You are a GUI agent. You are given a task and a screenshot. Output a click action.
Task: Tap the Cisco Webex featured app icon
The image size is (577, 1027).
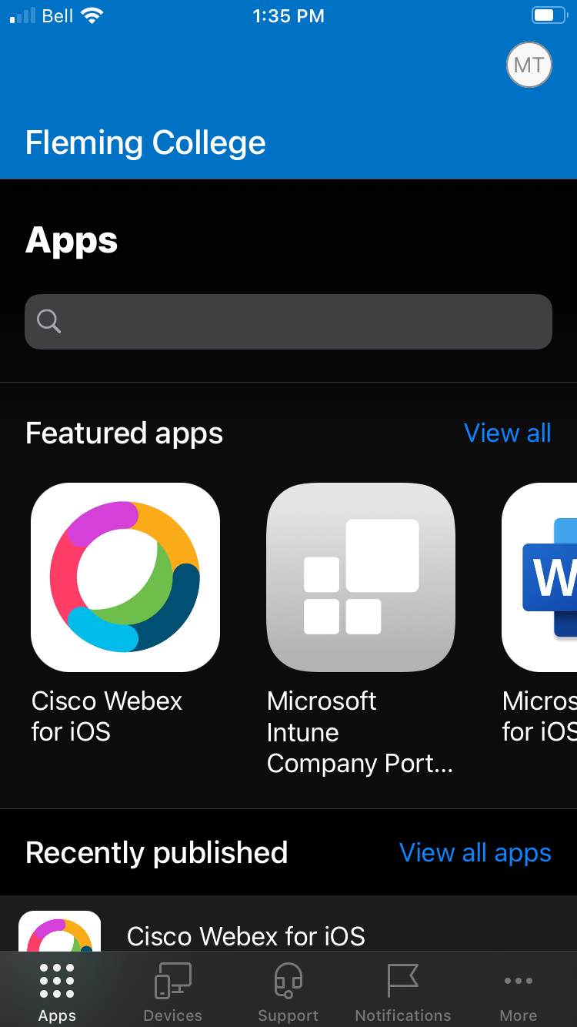pos(125,577)
